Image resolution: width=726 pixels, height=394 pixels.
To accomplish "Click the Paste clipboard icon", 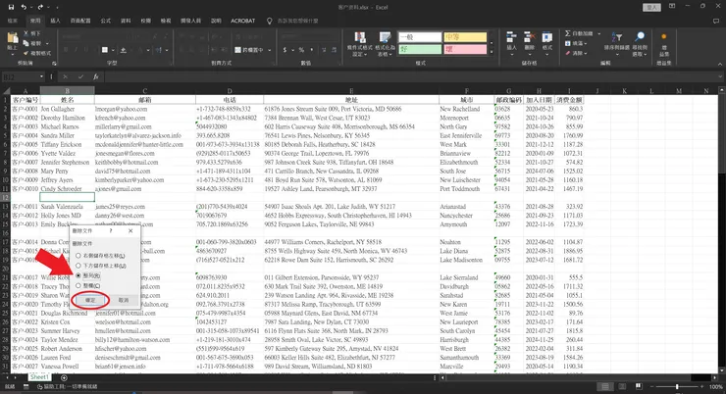I will coord(10,41).
